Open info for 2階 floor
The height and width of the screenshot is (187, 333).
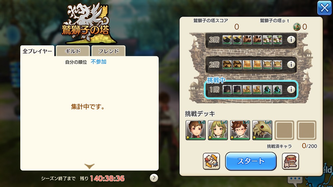(291, 65)
